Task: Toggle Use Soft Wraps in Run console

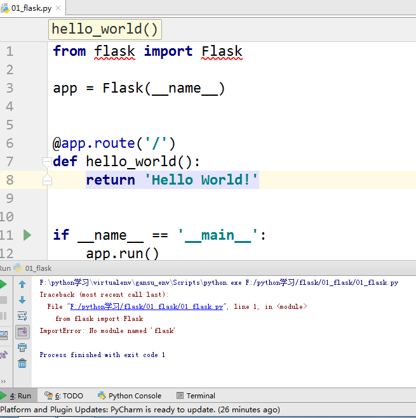Action: (x=22, y=316)
